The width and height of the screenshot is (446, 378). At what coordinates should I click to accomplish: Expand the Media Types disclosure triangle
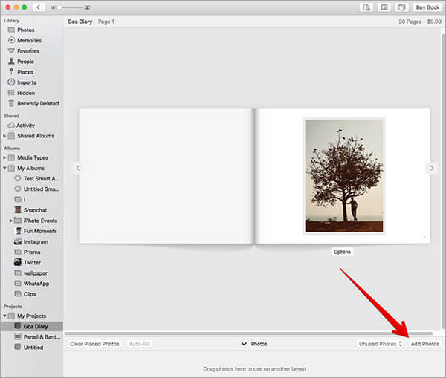point(4,157)
